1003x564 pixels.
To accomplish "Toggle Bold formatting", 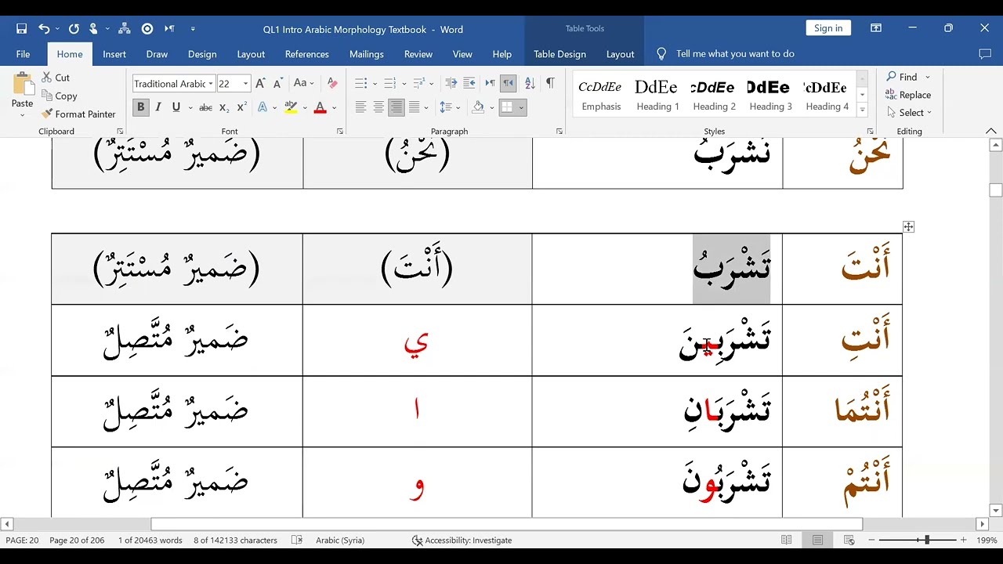I will click(141, 107).
